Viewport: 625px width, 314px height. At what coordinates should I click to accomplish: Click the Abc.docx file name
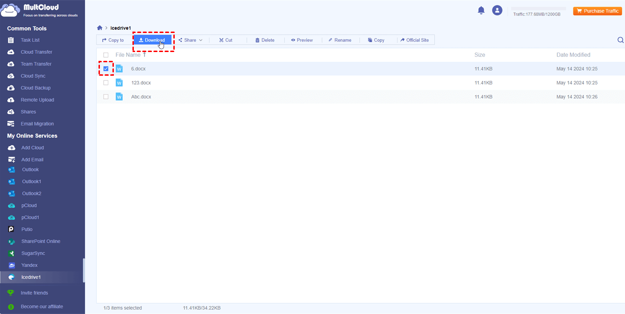[141, 97]
